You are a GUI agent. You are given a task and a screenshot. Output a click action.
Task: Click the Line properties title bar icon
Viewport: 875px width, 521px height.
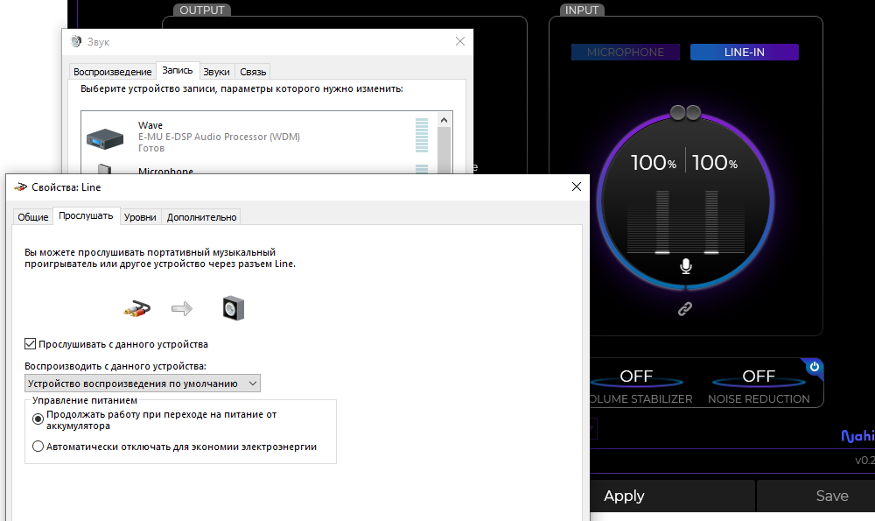(x=20, y=187)
